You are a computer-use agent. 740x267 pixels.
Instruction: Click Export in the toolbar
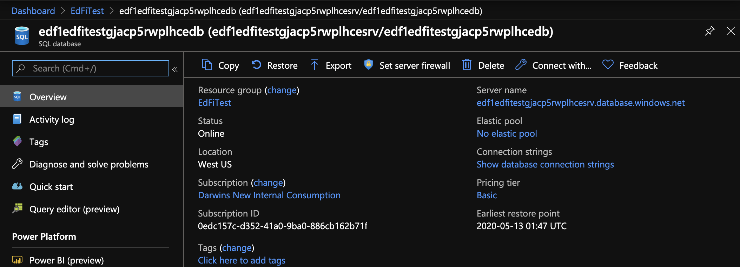pos(338,66)
